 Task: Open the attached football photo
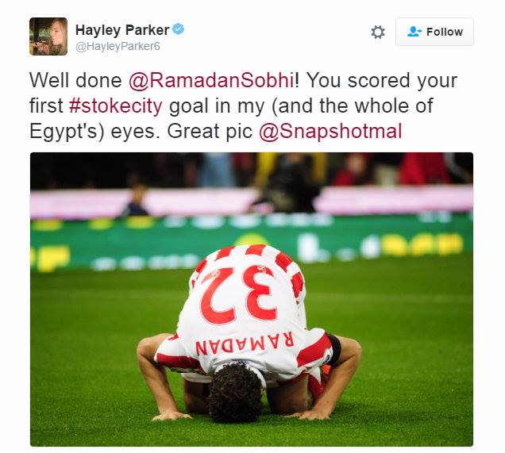click(252, 299)
